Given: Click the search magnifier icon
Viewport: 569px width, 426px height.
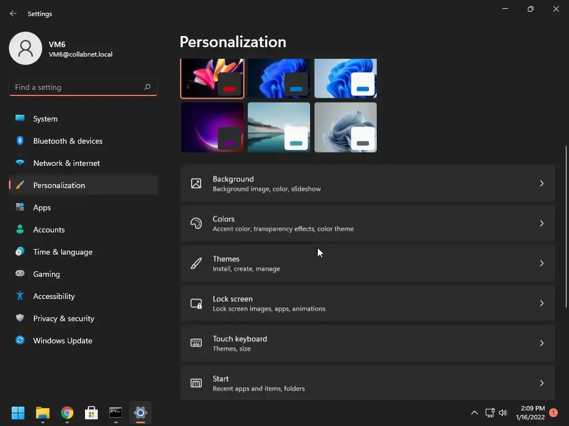Looking at the screenshot, I should tap(147, 87).
